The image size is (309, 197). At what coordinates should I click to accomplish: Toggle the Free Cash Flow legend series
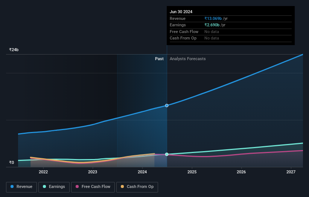[93, 187]
